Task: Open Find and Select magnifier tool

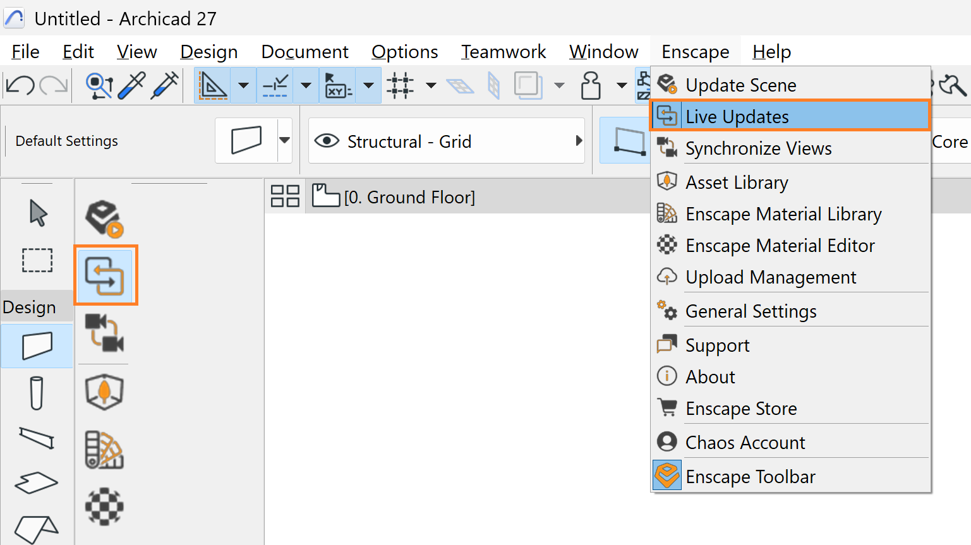Action: [99, 85]
